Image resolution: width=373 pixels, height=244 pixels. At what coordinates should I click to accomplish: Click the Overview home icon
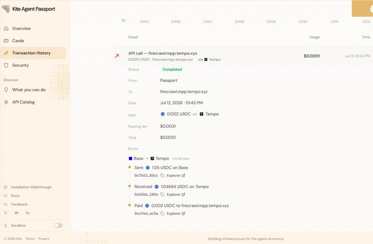point(6,29)
